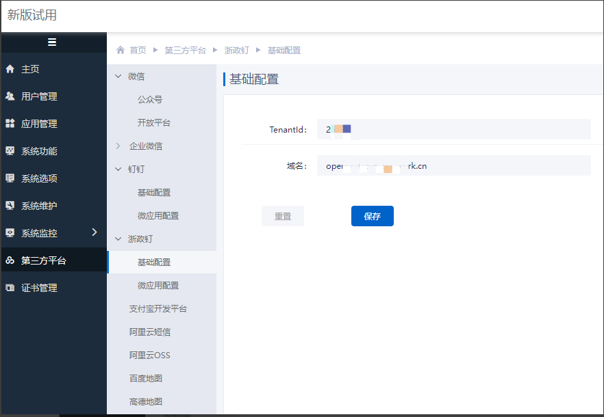Select 阿里云OSS in the platform list

pyautogui.click(x=149, y=355)
